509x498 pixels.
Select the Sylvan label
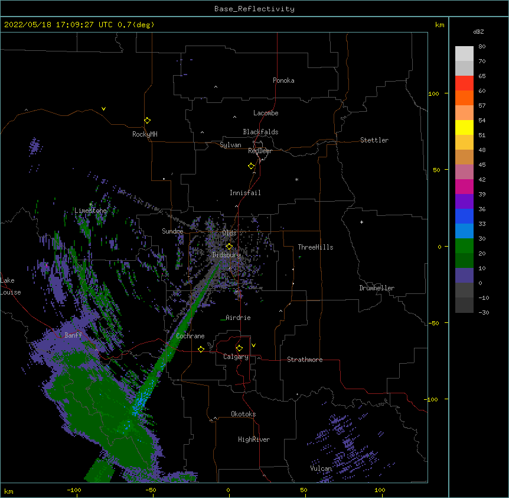click(x=230, y=145)
